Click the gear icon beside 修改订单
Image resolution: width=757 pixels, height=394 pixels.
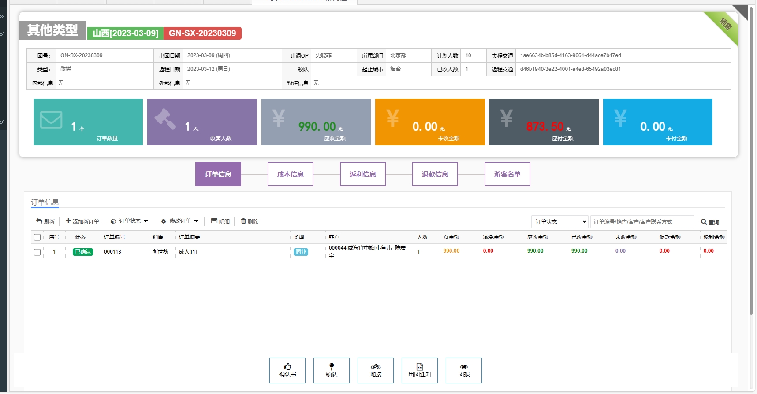pyautogui.click(x=164, y=221)
